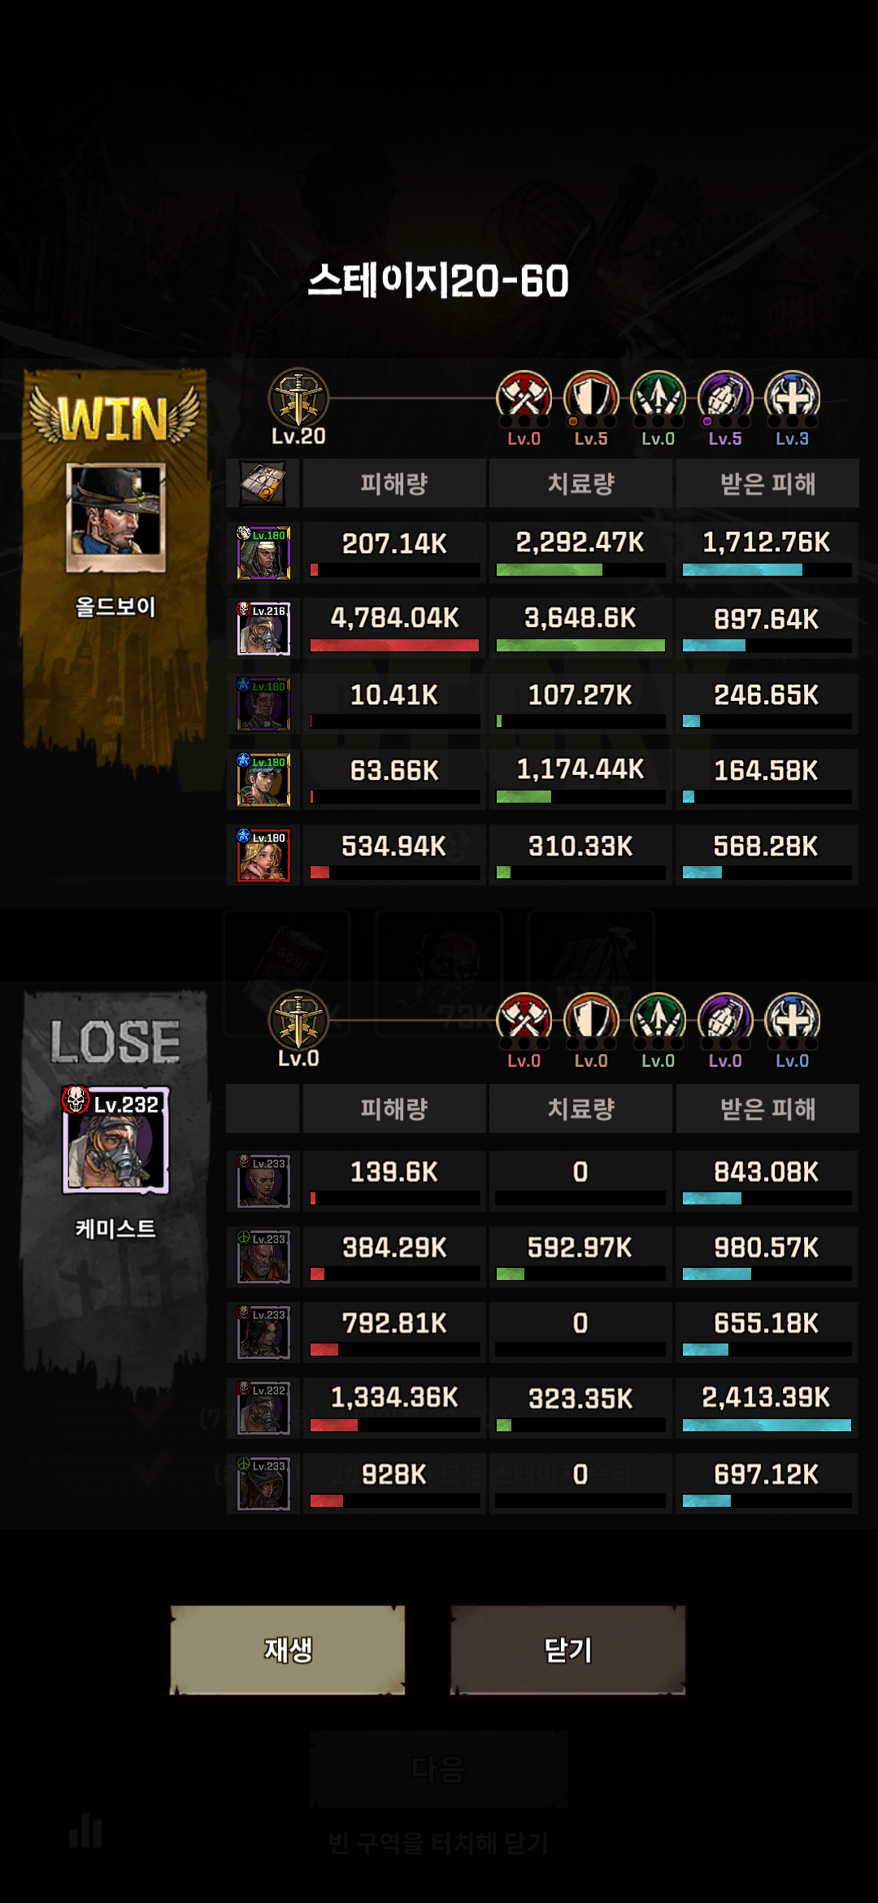Tap the loser's purple grenade Lv.0 icon
Viewport: 878px width, 1903px height.
(x=725, y=1020)
